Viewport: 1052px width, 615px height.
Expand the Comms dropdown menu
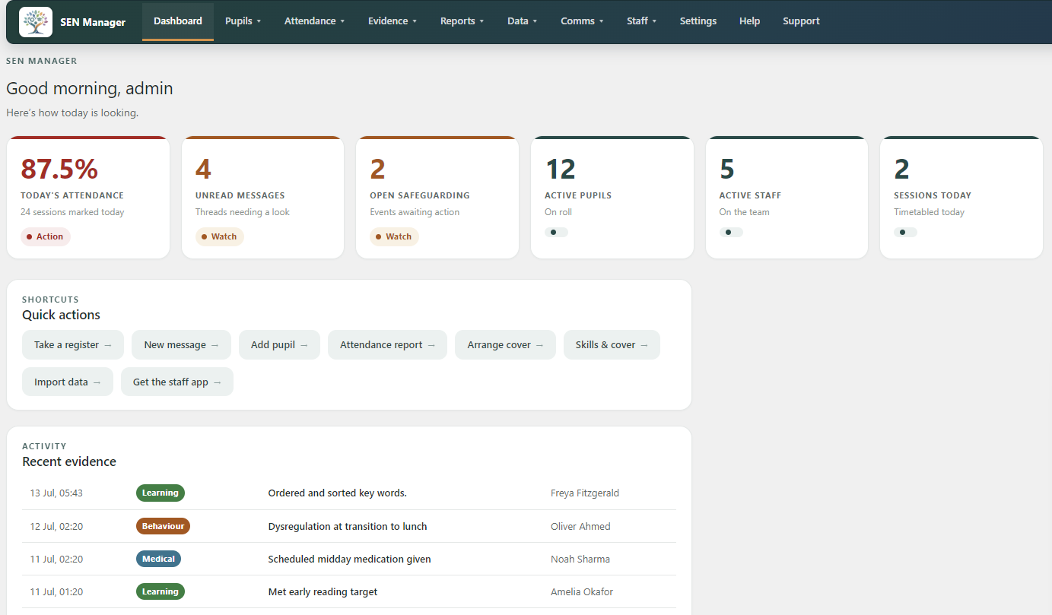[x=583, y=21]
